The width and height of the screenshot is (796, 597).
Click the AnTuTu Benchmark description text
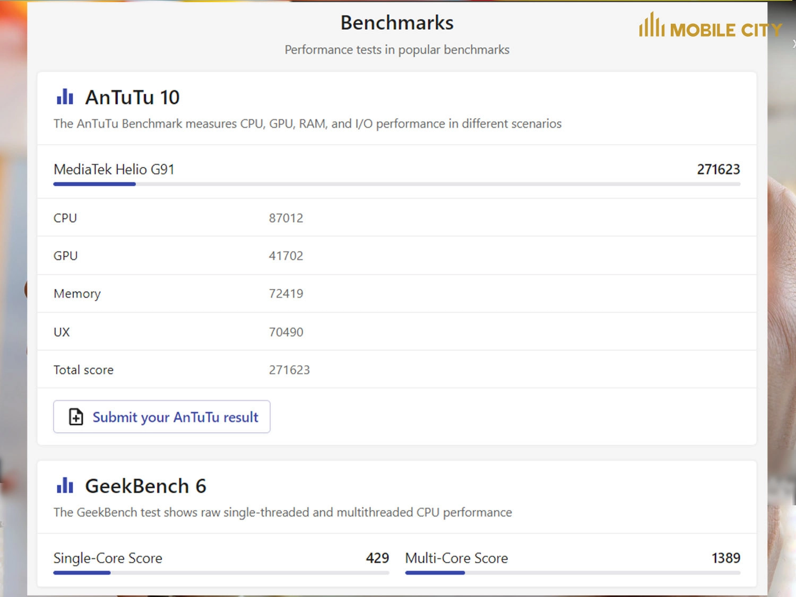pos(307,124)
